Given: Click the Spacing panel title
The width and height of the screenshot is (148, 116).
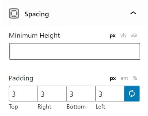Looking at the screenshot, I should (x=37, y=14).
